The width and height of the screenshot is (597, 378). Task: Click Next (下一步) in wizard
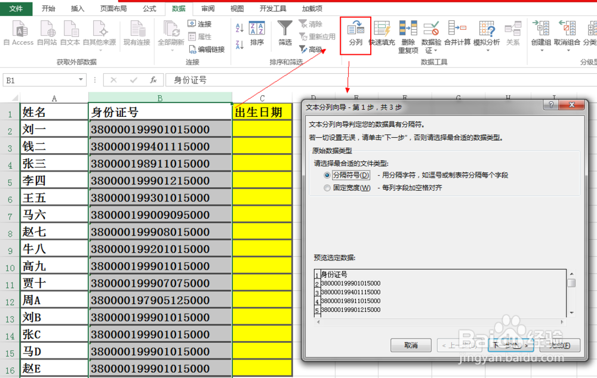pos(510,345)
